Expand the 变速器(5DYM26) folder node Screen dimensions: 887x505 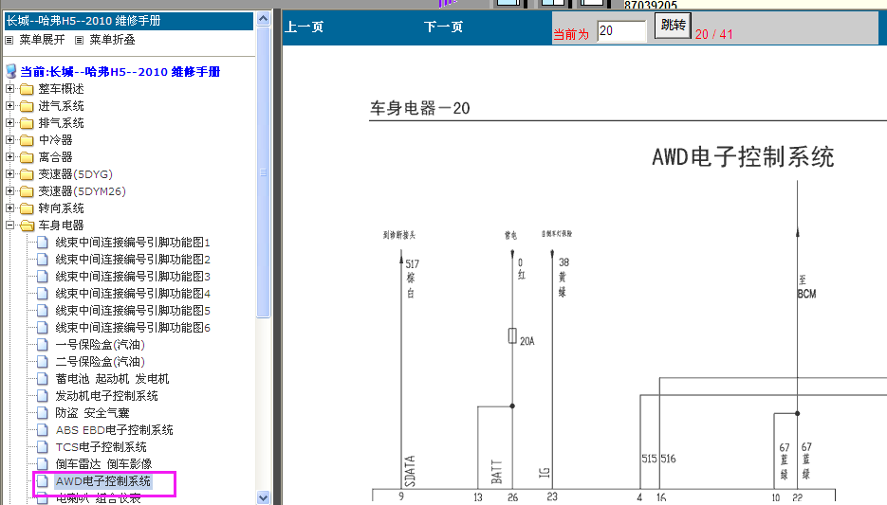(x=10, y=191)
